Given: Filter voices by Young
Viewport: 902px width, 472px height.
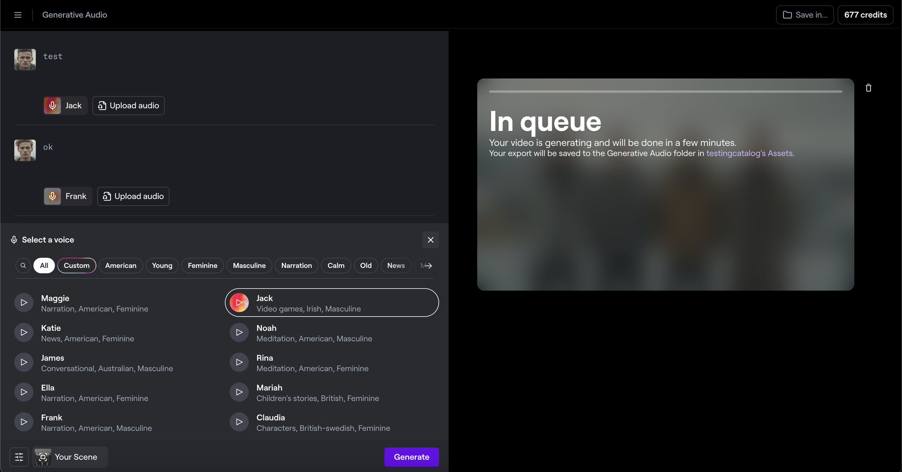Looking at the screenshot, I should [162, 266].
